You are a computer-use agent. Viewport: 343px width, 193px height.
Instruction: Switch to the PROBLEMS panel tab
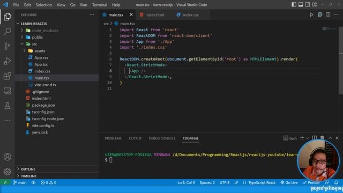[113, 138]
